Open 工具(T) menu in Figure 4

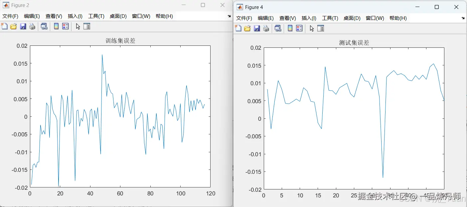click(330, 18)
